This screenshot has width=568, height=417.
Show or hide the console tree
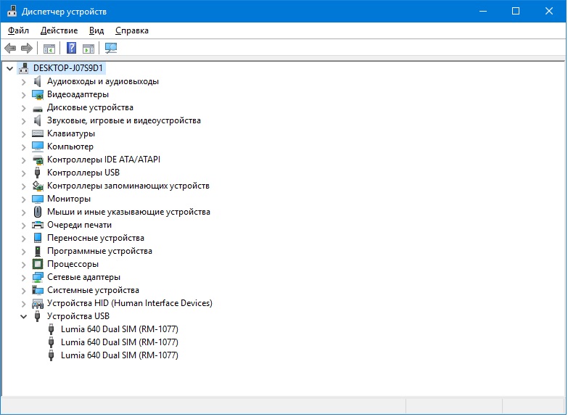[49, 48]
